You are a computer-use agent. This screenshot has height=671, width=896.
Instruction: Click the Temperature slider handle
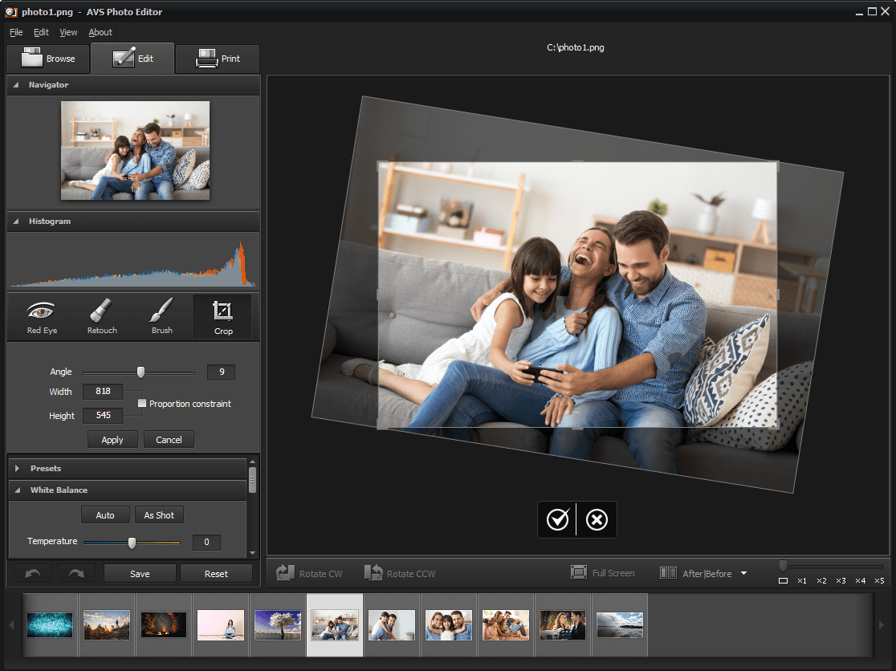coord(132,543)
